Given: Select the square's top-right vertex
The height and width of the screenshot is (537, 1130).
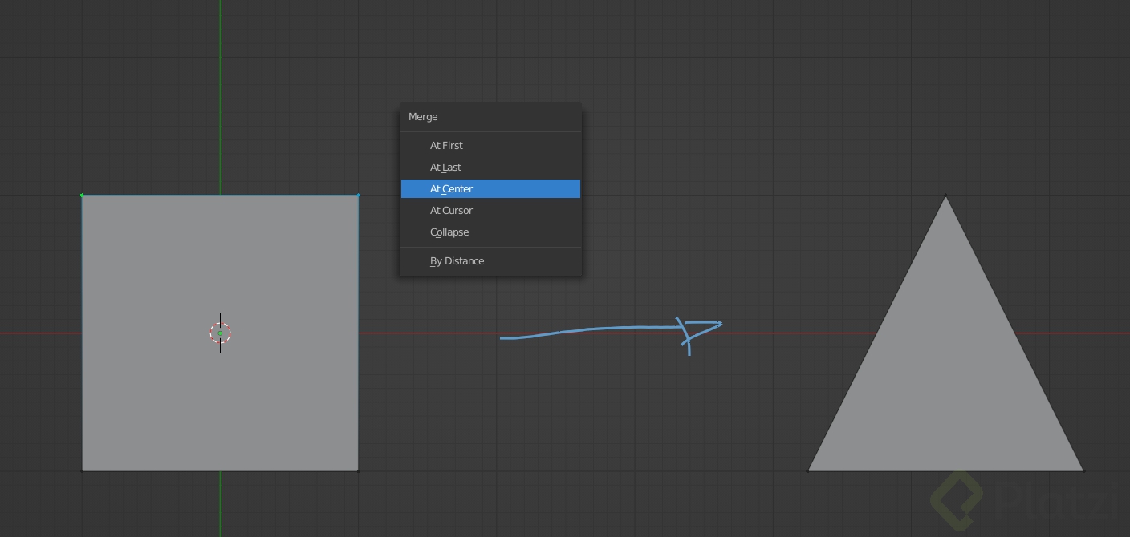Looking at the screenshot, I should [358, 195].
